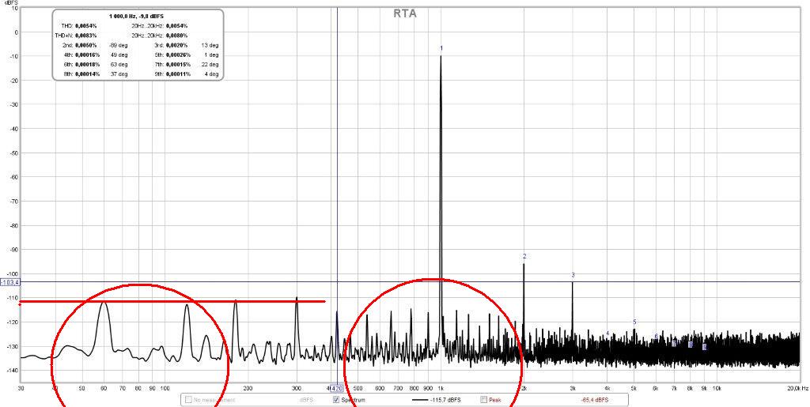Click the '63 deg' 6th harmonic phase
The height and width of the screenshot is (407, 810).
click(x=119, y=65)
